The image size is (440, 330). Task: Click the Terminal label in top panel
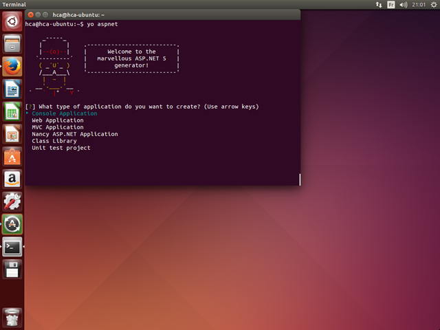(x=14, y=5)
